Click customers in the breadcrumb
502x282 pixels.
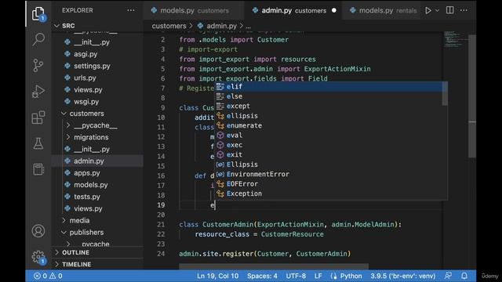tap(169, 26)
